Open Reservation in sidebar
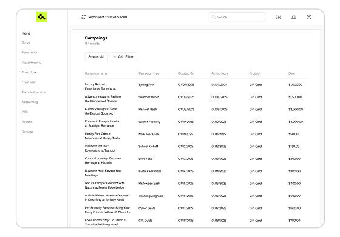 tap(30, 52)
